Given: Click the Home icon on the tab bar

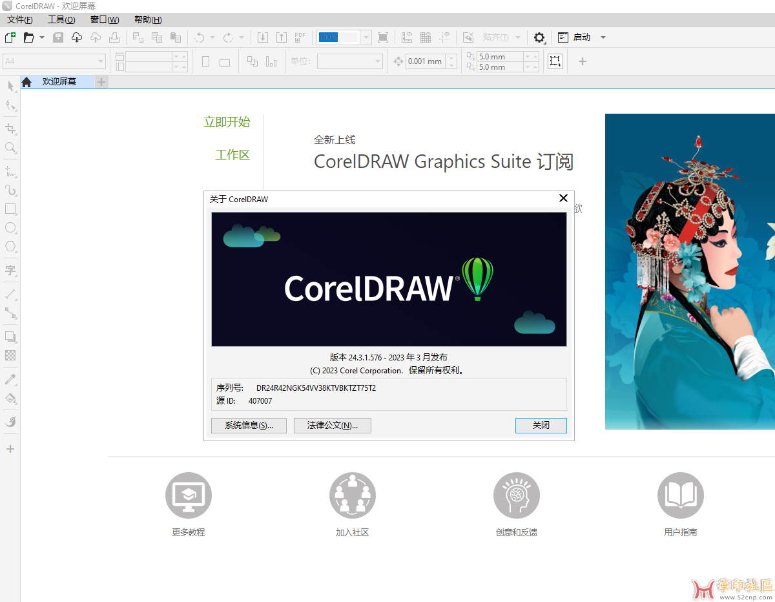Looking at the screenshot, I should pyautogui.click(x=26, y=82).
